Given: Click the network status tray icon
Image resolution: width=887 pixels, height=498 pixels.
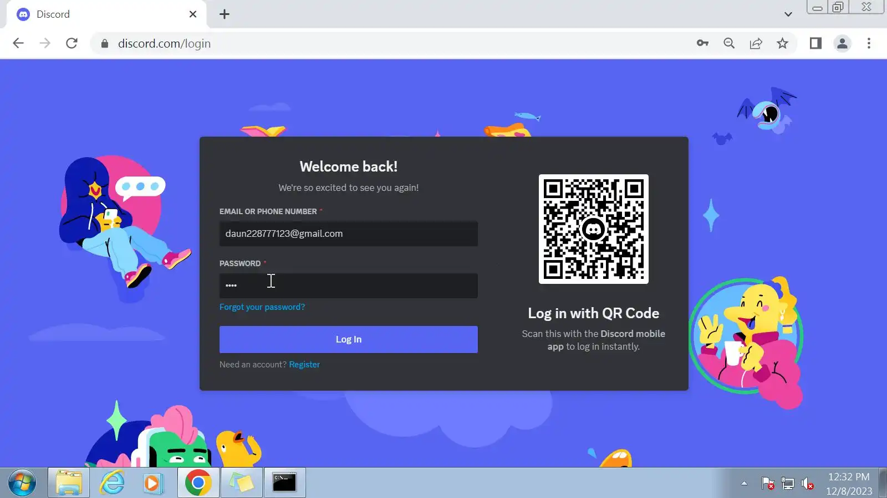Looking at the screenshot, I should click(788, 484).
